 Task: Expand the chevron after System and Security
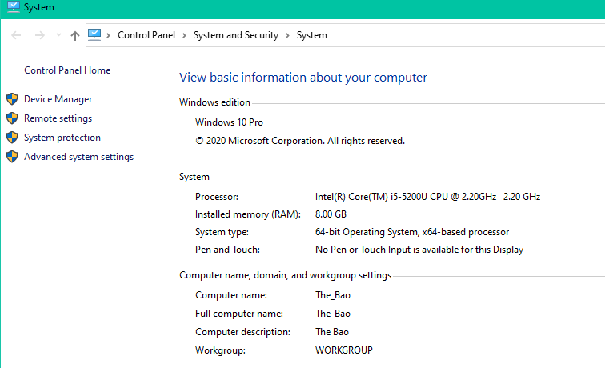click(x=287, y=35)
